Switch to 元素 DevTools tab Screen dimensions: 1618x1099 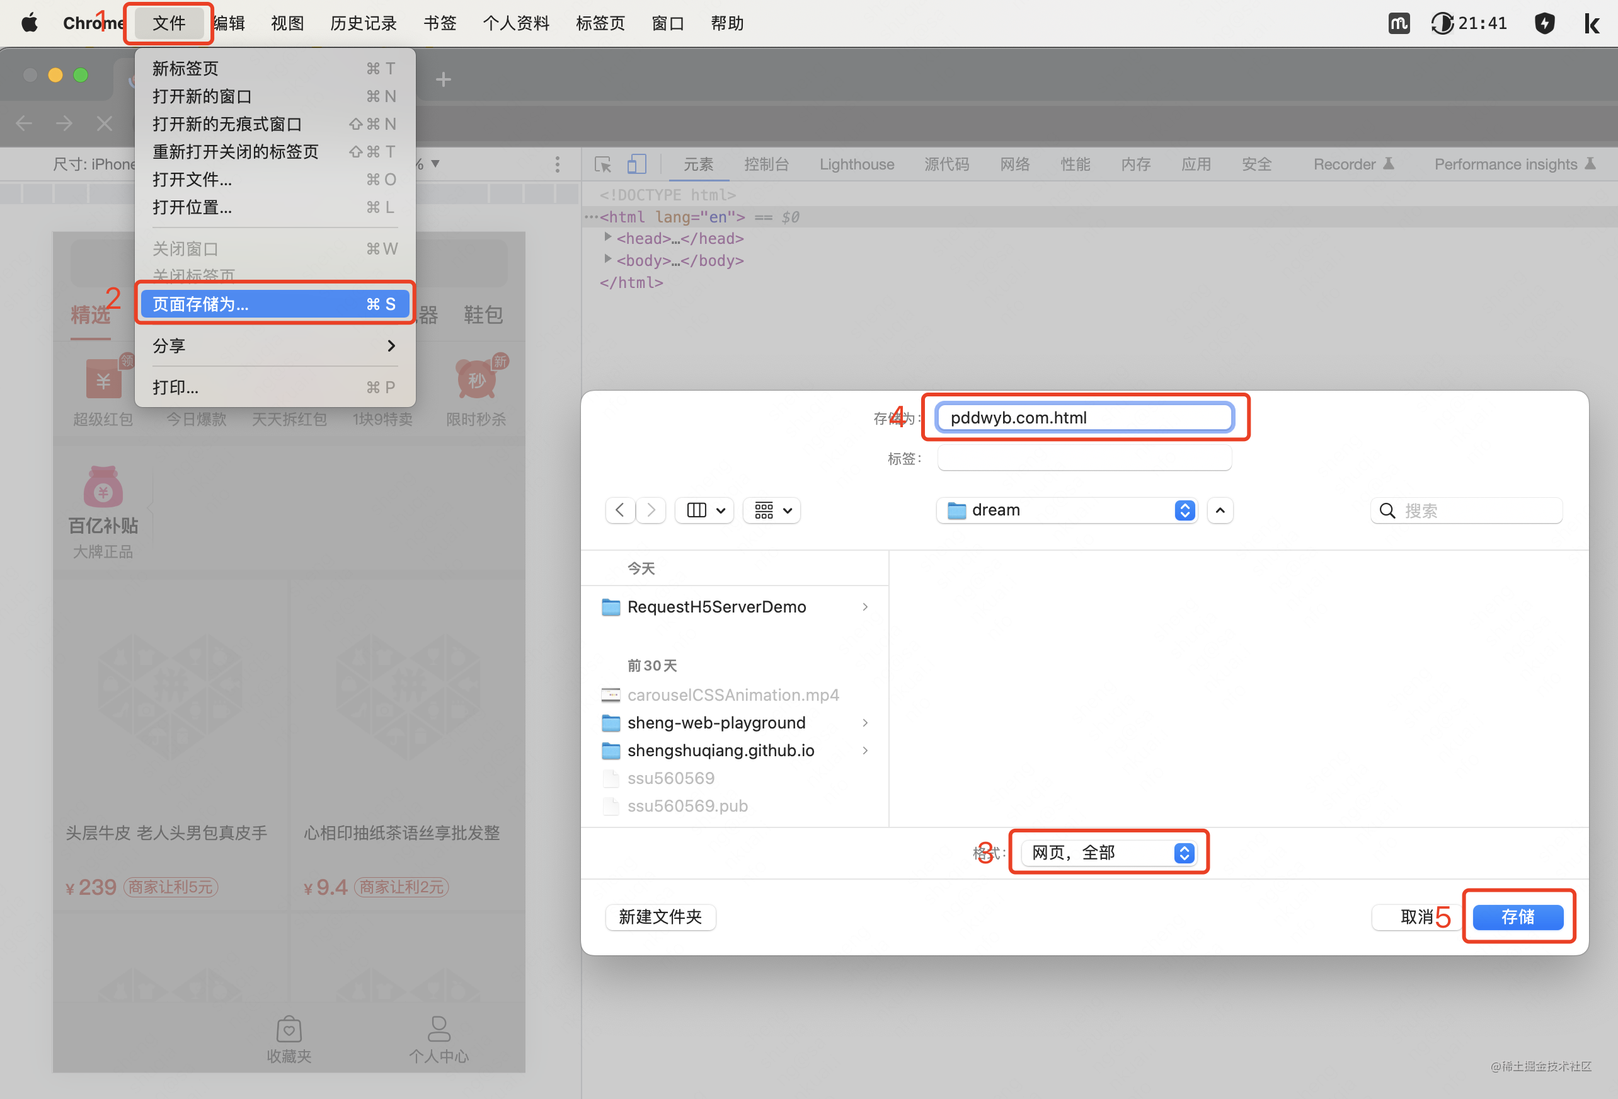click(698, 164)
